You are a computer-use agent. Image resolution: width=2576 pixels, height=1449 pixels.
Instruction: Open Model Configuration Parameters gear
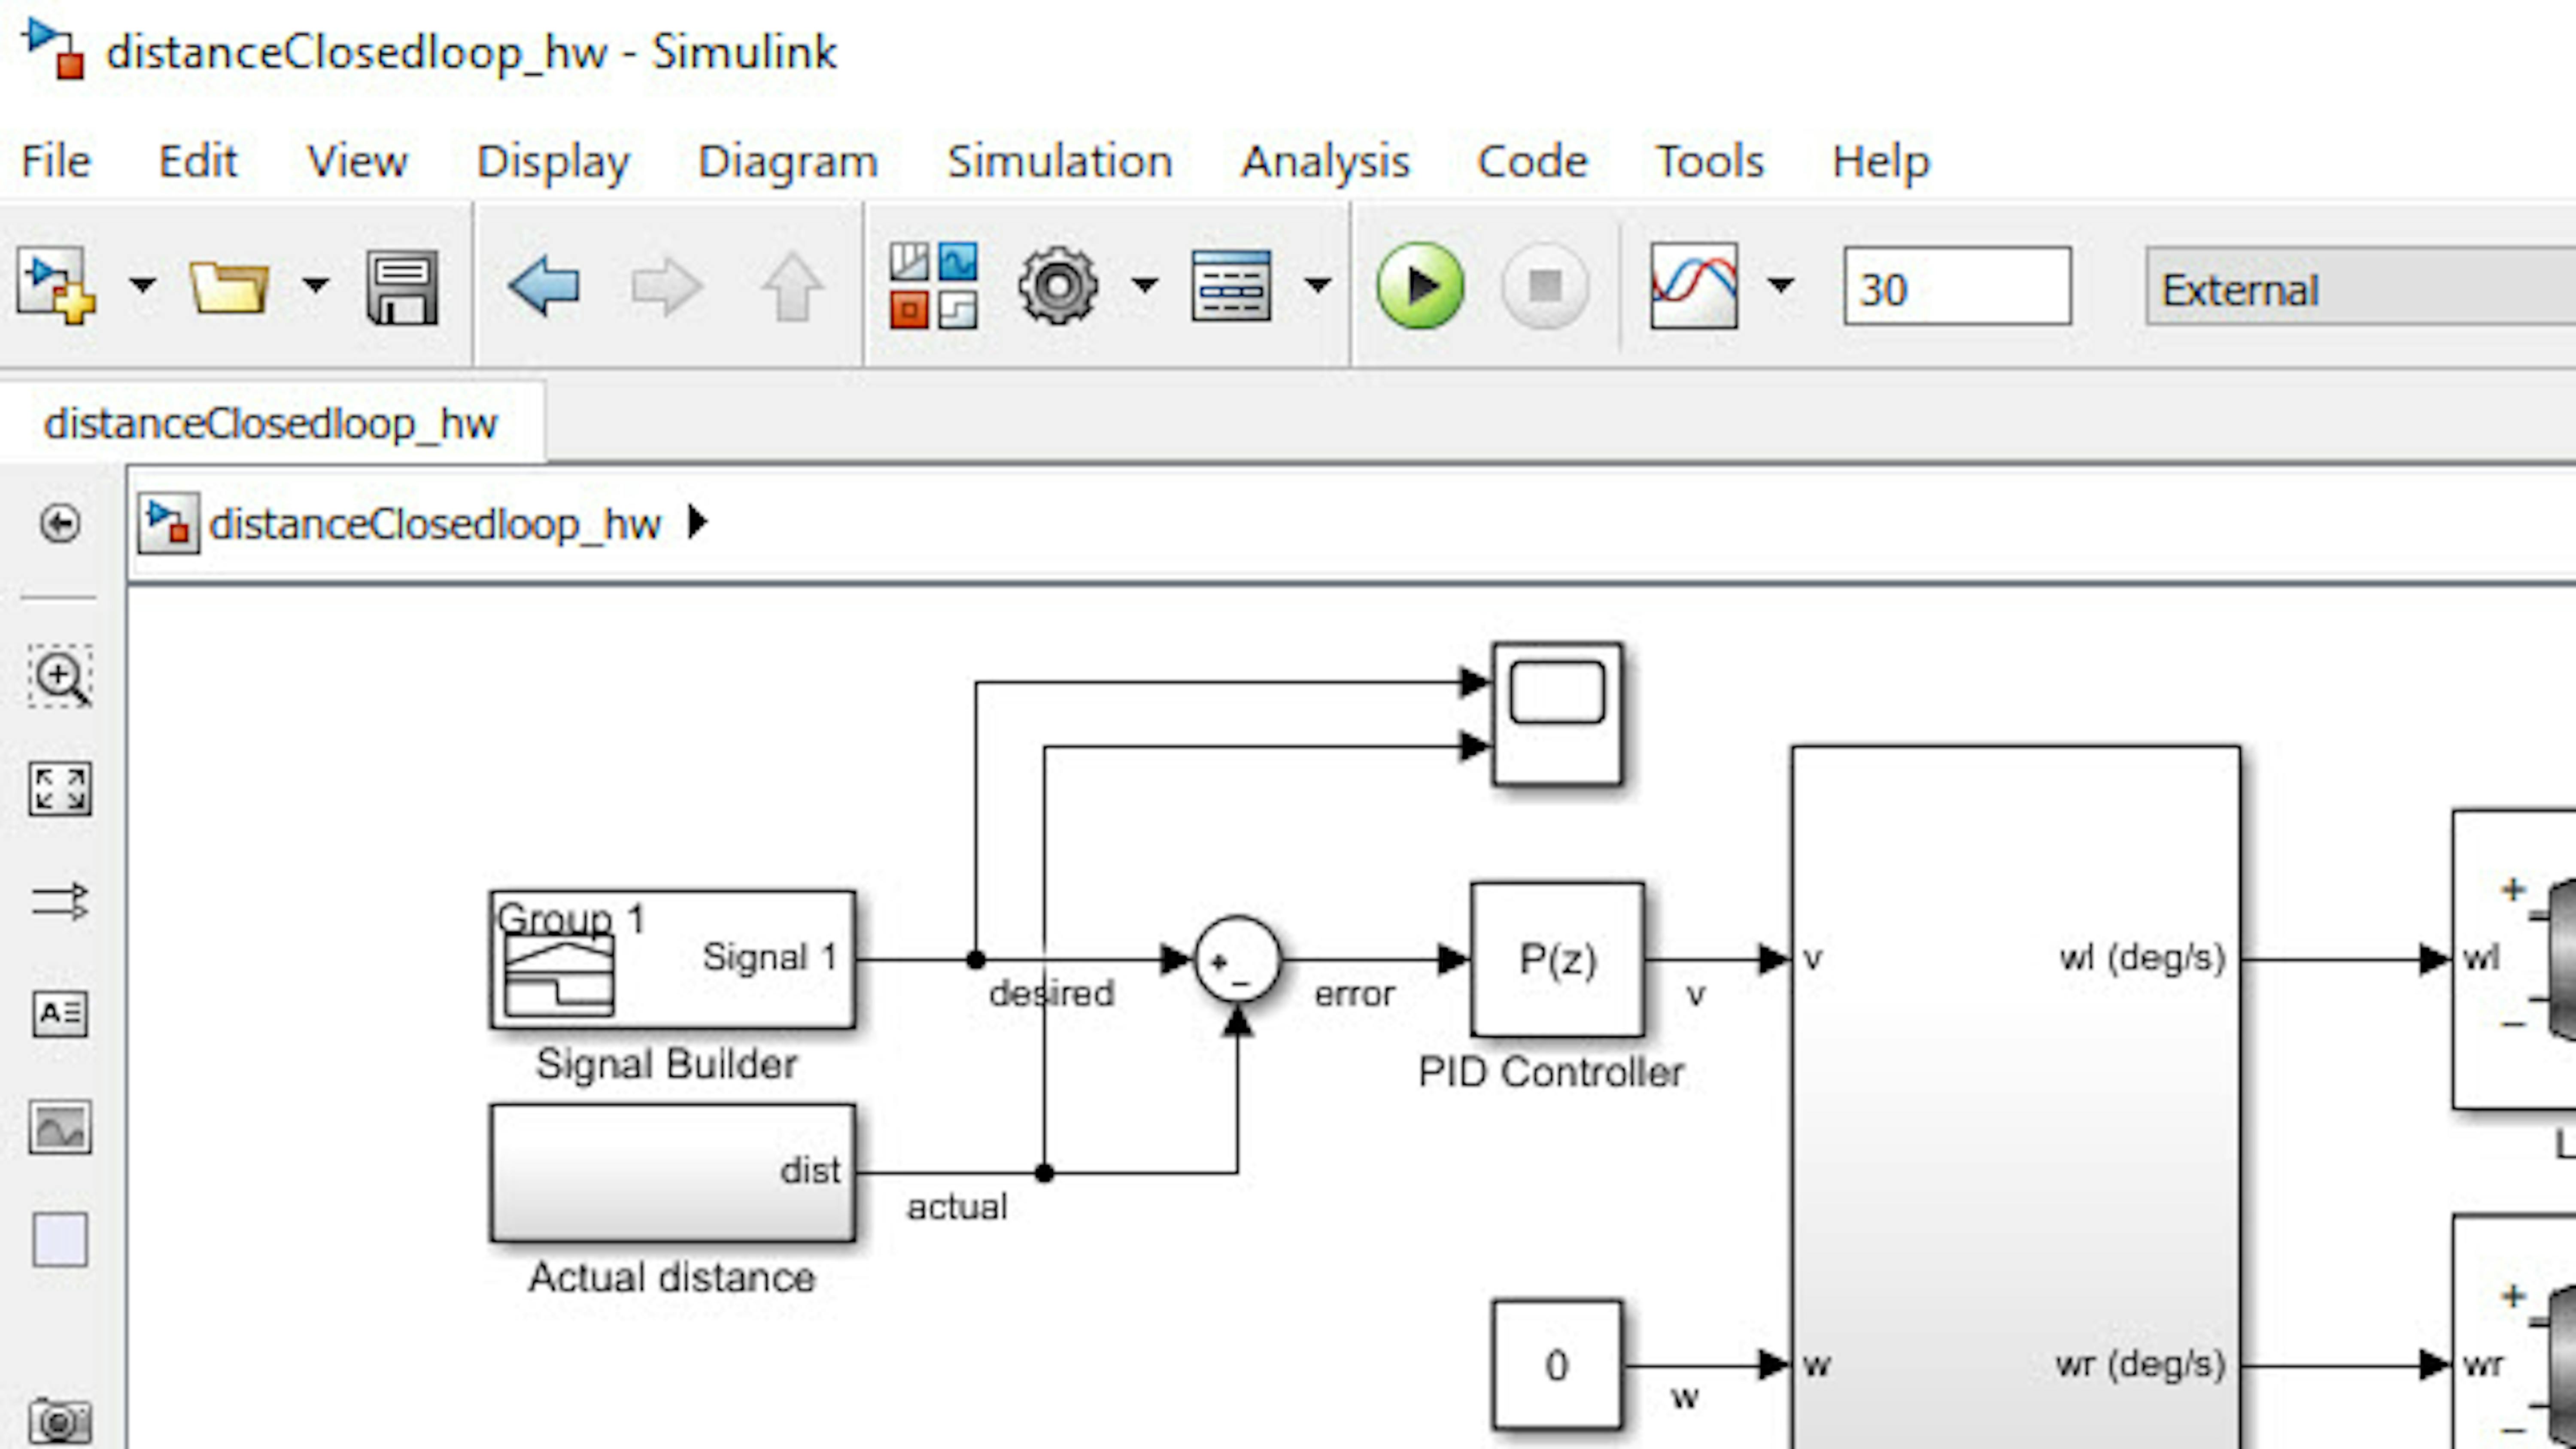click(1058, 286)
